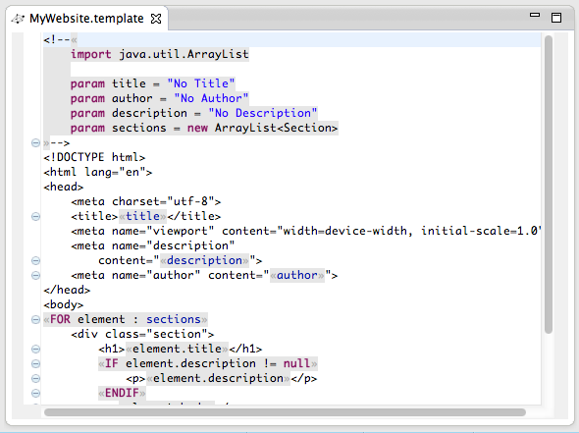Place the cursor on import java.util.ArrayList
The width and height of the screenshot is (579, 433).
click(x=160, y=54)
